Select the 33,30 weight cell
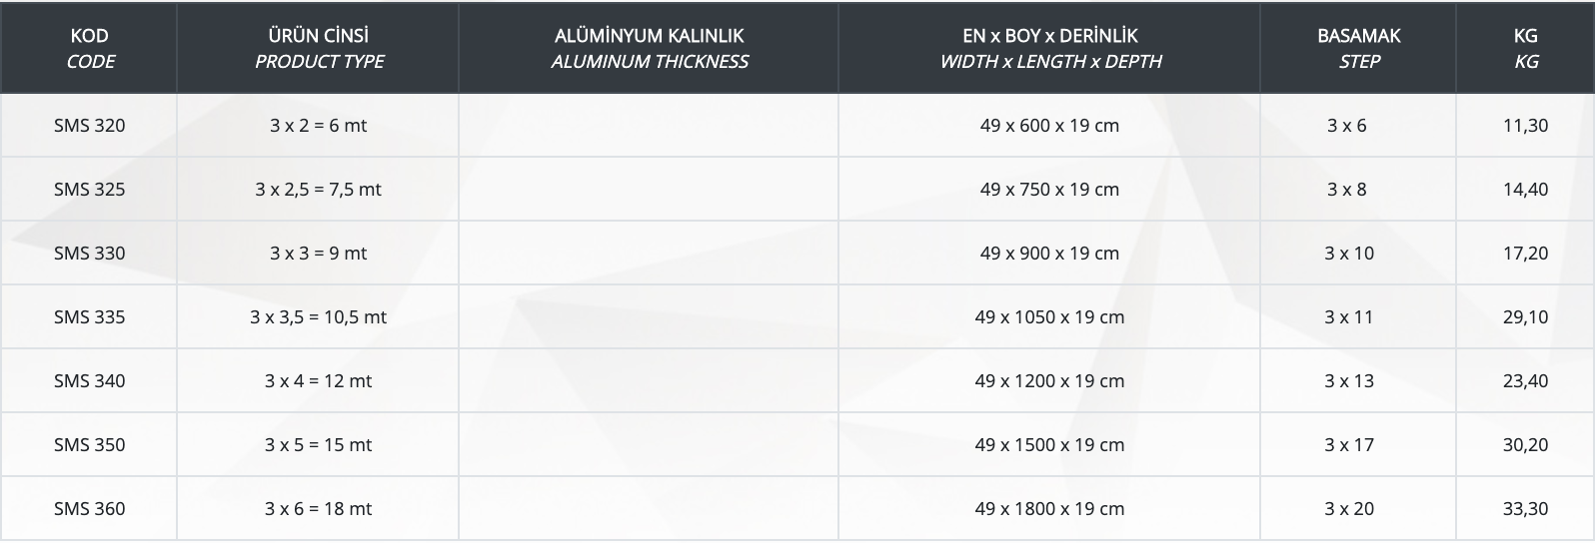The height and width of the screenshot is (543, 1595). tap(1525, 509)
